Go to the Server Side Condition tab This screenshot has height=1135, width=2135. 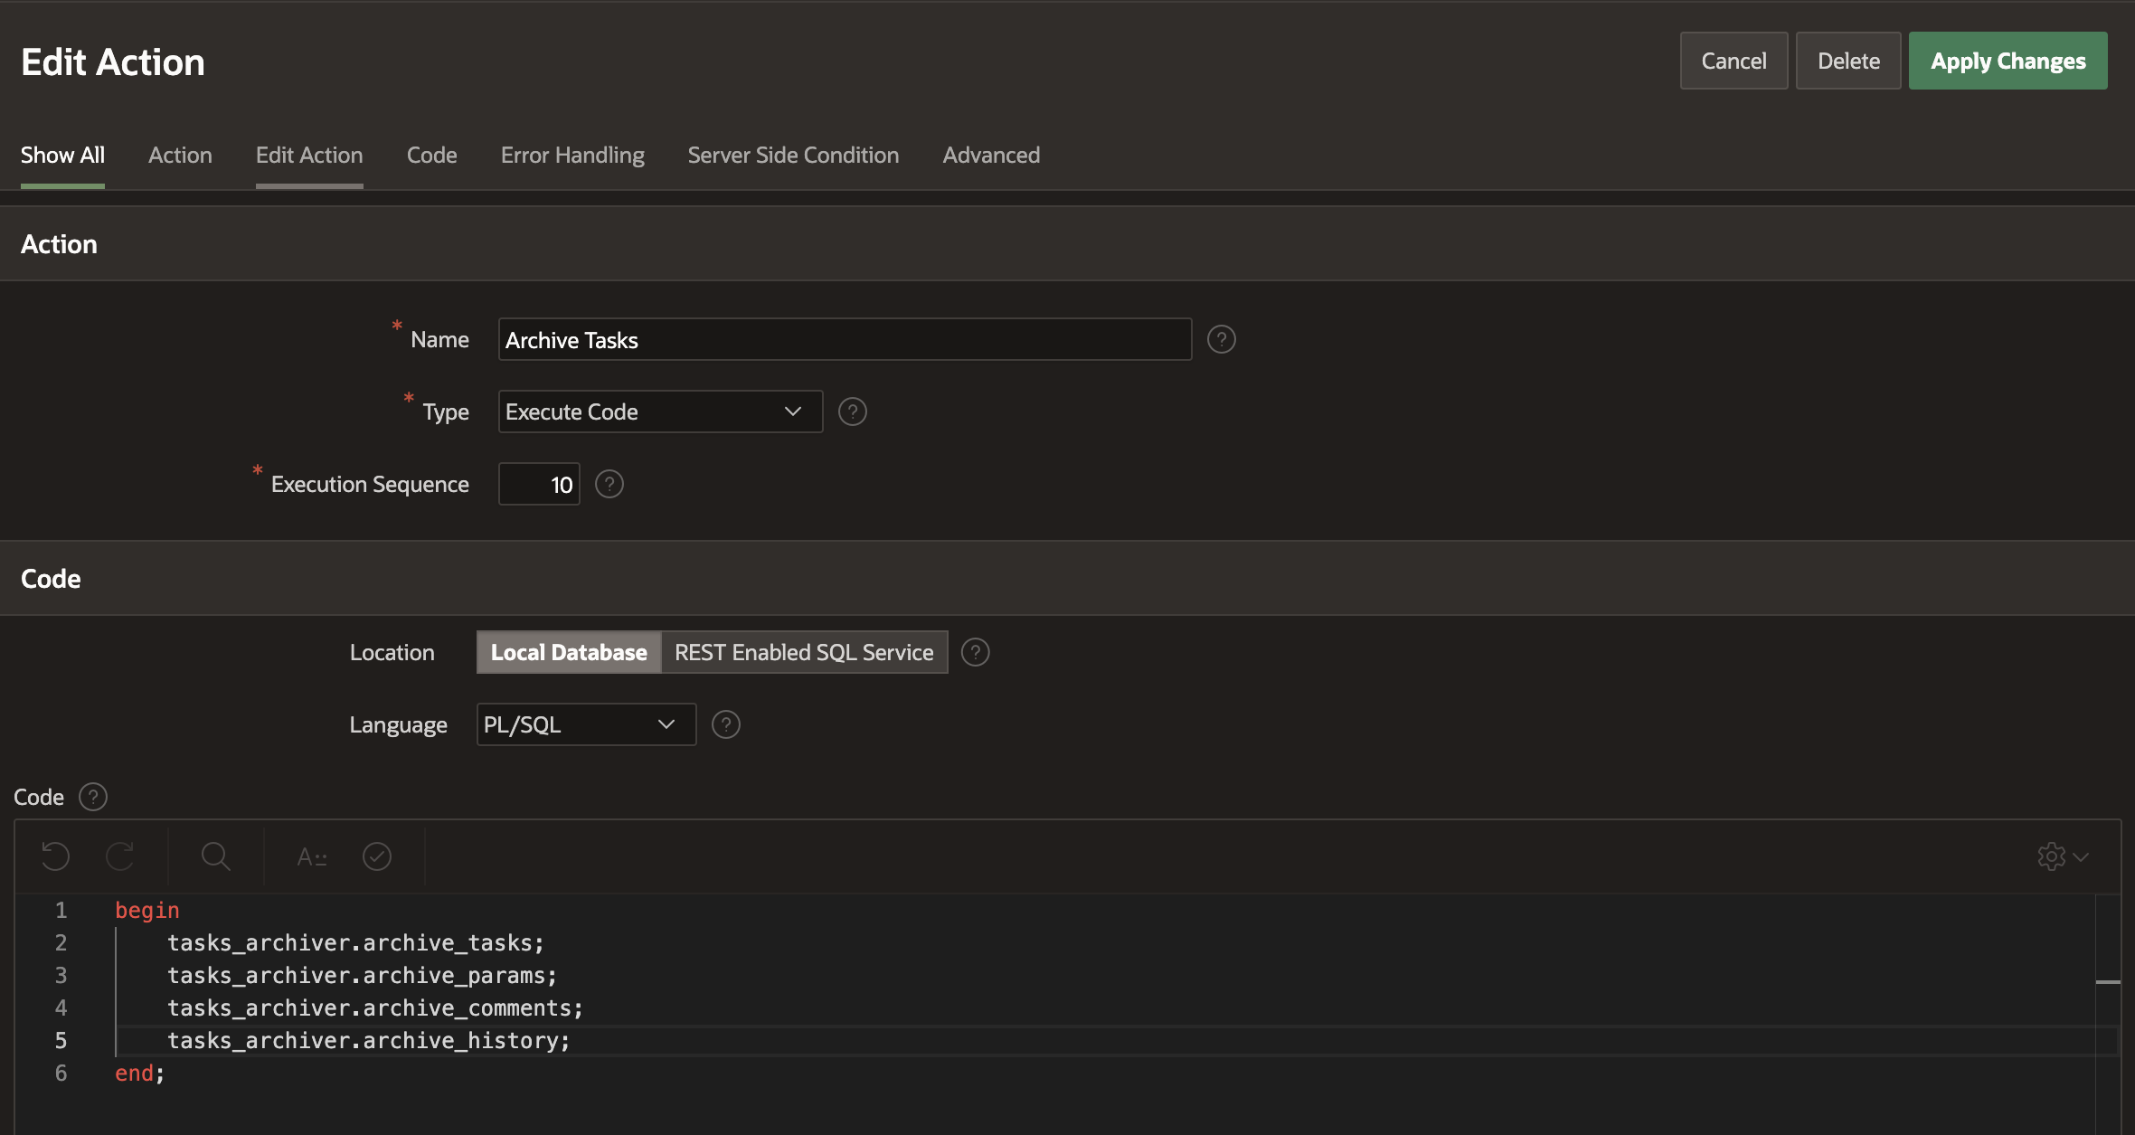(793, 155)
